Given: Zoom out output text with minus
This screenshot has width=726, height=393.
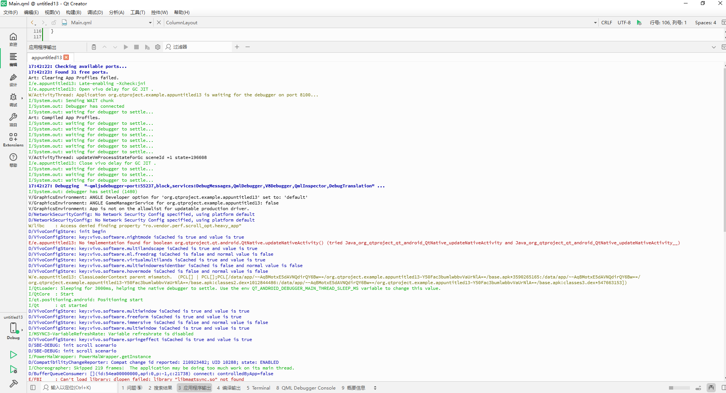Looking at the screenshot, I should 247,47.
